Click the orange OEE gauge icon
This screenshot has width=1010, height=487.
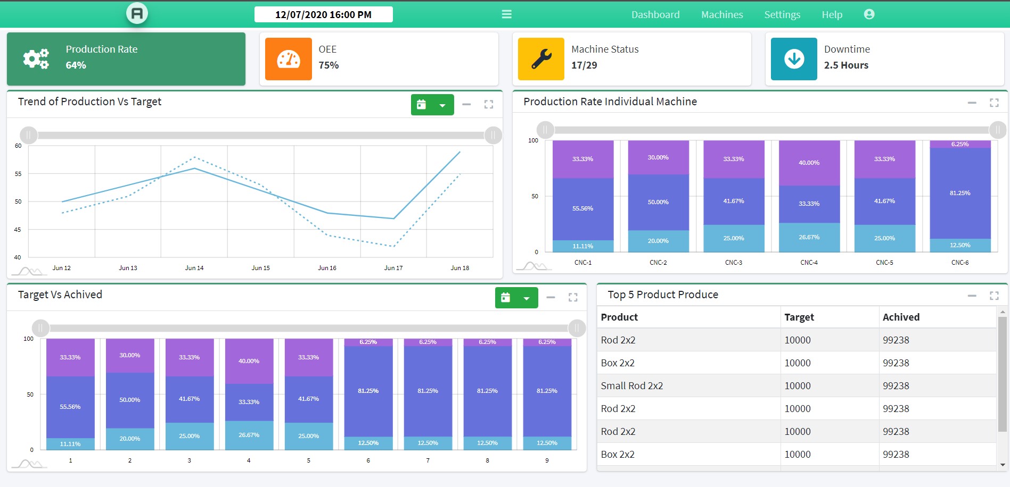pos(288,59)
